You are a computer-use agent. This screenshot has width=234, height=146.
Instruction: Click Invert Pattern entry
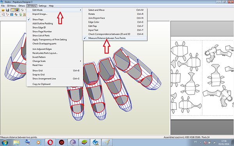tap(55, 57)
